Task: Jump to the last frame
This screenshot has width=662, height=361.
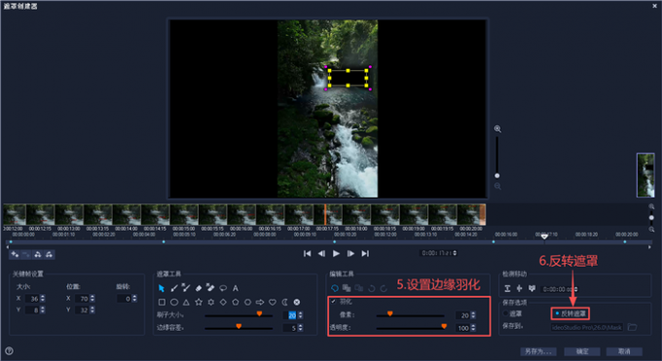Action: tap(365, 253)
